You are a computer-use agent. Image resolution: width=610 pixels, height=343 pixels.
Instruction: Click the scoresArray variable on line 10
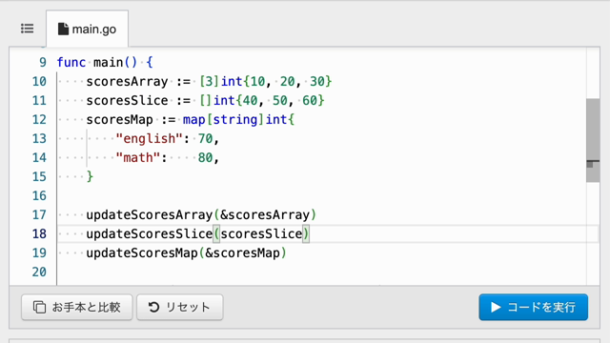pos(127,81)
